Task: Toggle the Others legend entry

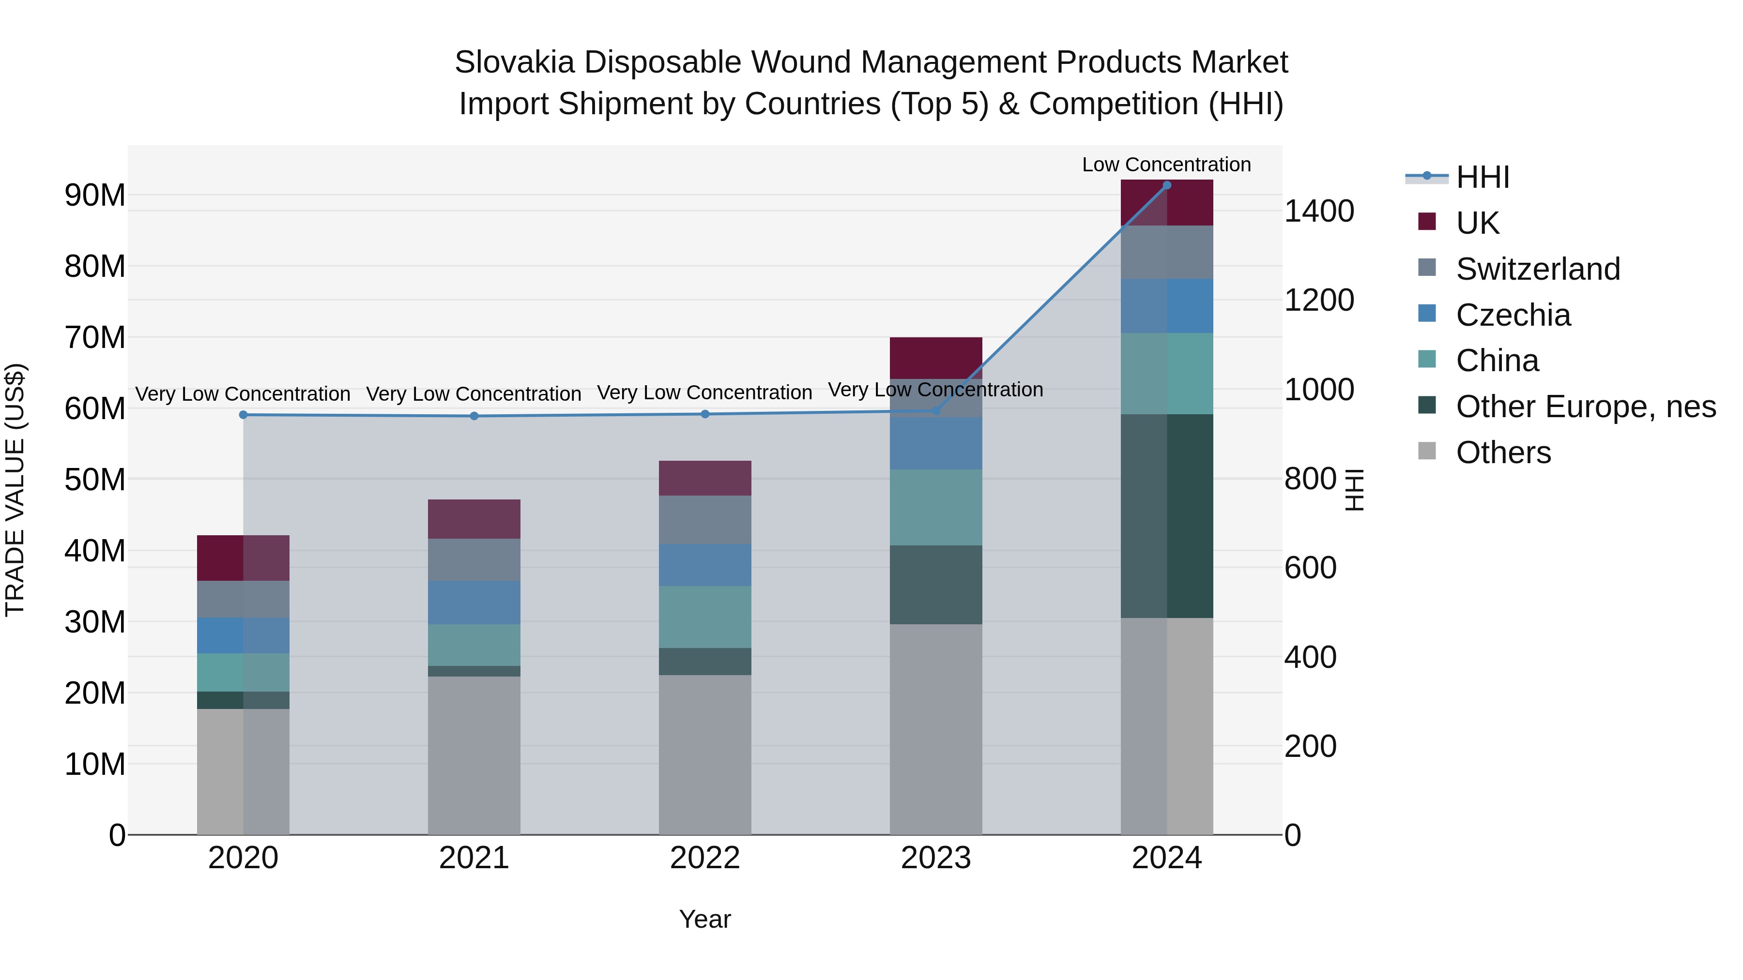Action: tap(1484, 452)
